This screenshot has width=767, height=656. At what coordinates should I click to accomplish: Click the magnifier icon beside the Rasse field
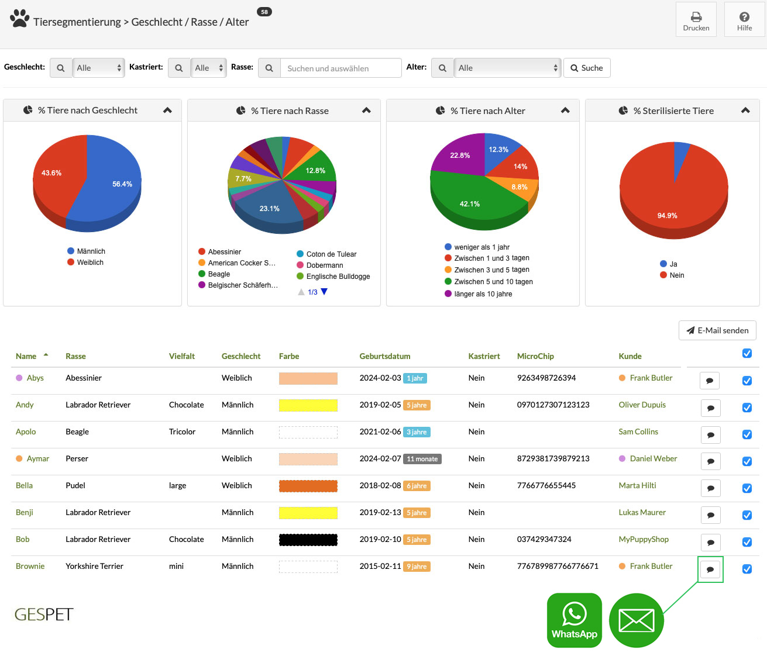click(x=269, y=68)
